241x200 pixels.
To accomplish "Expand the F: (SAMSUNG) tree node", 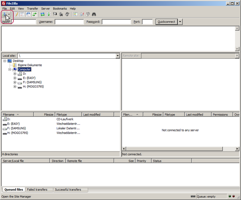I will click(x=15, y=82).
